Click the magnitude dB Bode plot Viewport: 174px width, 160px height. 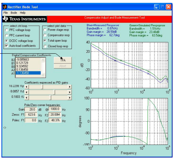[130, 65]
